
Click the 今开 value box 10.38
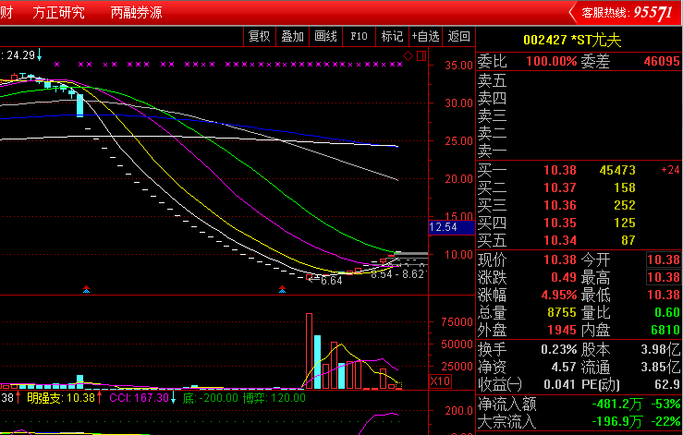[663, 260]
